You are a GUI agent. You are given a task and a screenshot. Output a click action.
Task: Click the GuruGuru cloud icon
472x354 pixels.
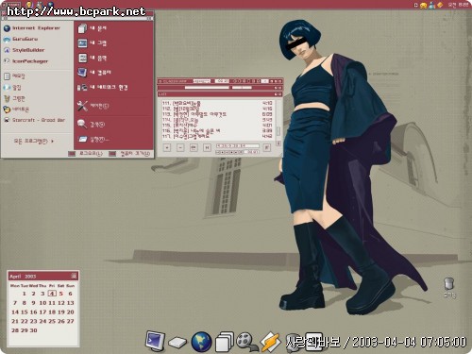7,40
